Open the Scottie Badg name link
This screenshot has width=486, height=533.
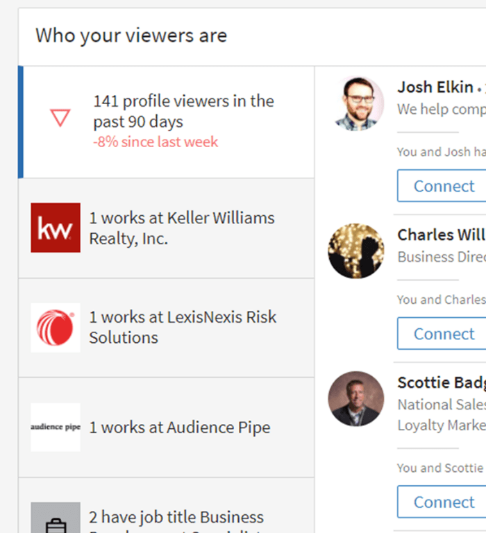(x=442, y=383)
